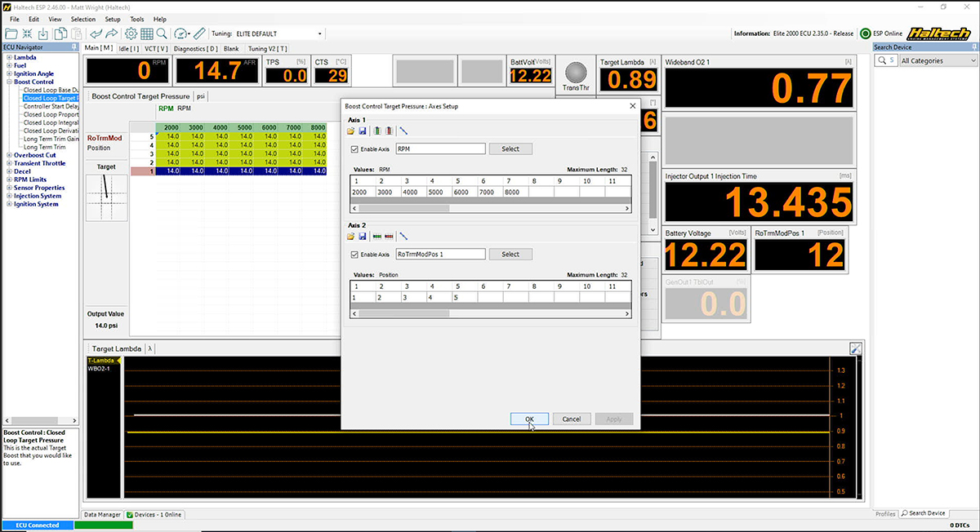
Task: Click Select button for Axis 2
Action: pos(510,255)
